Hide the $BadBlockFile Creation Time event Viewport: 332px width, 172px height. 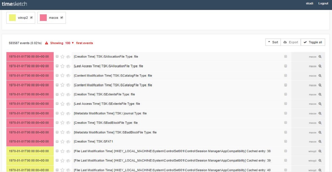pyautogui.click(x=68, y=123)
